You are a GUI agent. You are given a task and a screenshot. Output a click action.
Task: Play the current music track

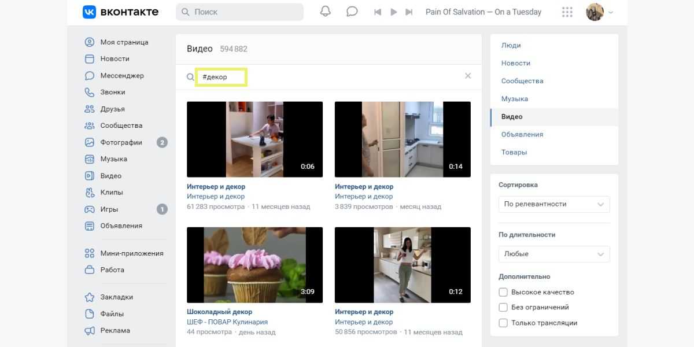tap(394, 12)
